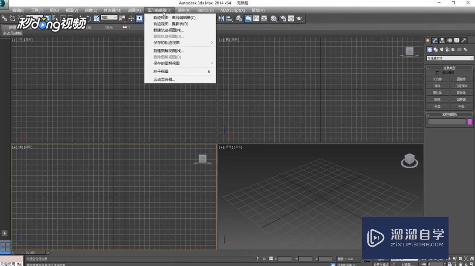Create a 茶壶 with the Teapot button

click(x=438, y=106)
